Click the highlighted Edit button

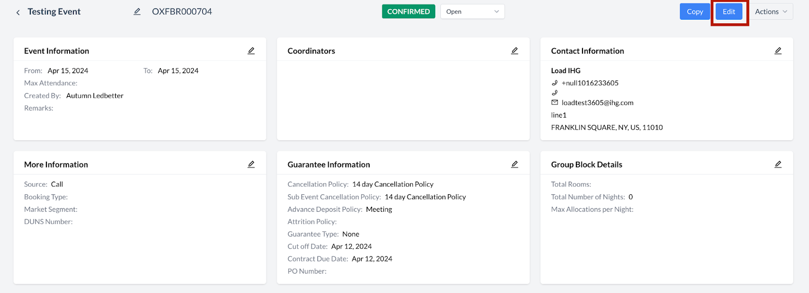(729, 12)
